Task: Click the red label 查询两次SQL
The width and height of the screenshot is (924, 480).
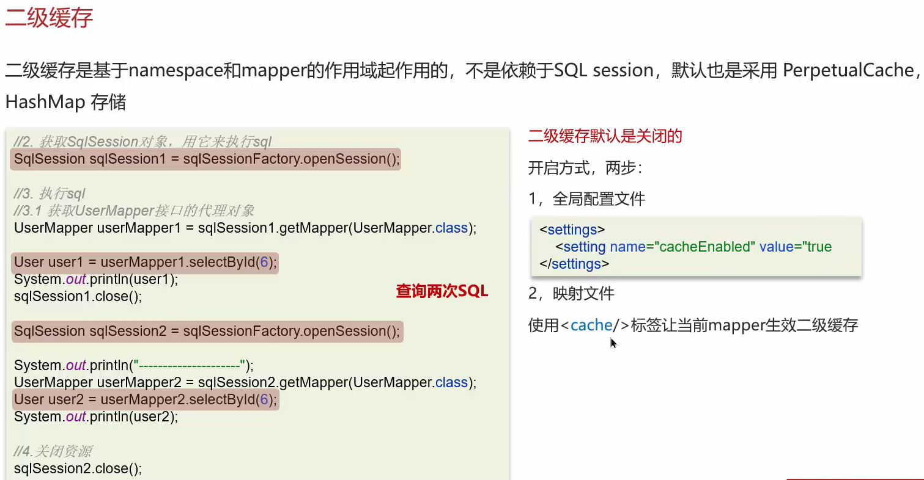Action: (442, 291)
